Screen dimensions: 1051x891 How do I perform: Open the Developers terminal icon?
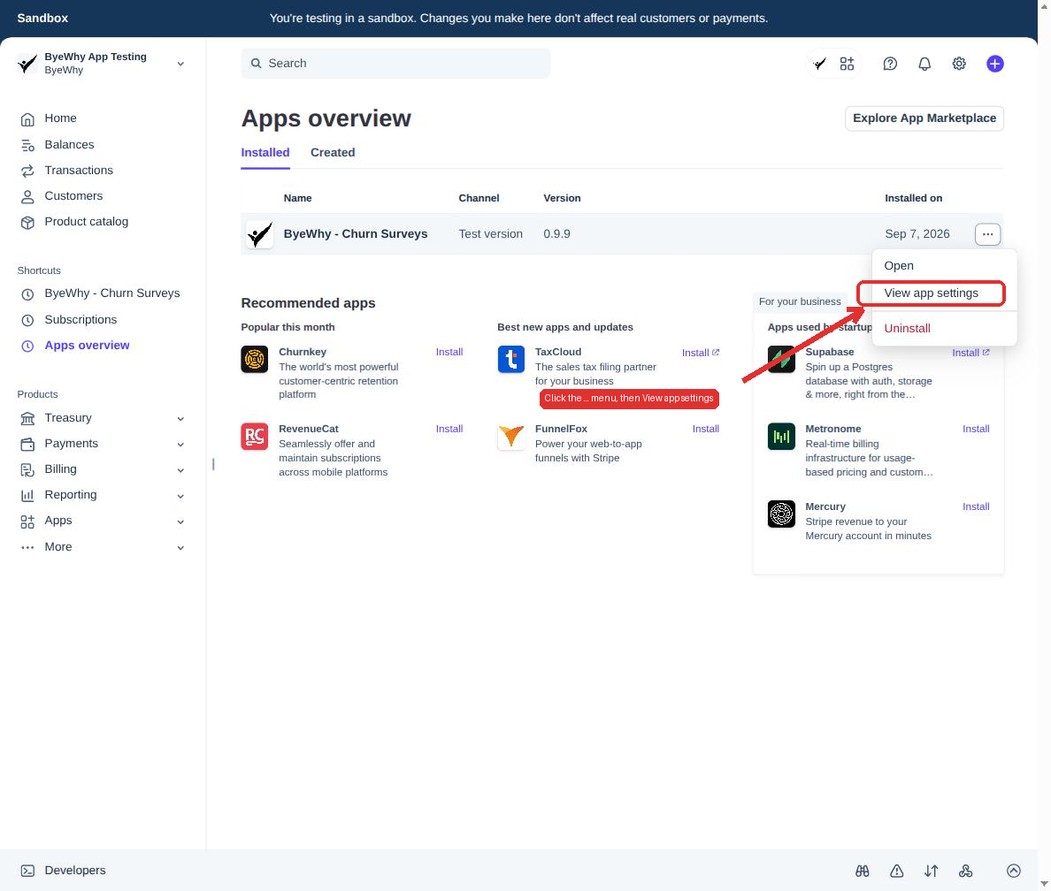coord(27,871)
